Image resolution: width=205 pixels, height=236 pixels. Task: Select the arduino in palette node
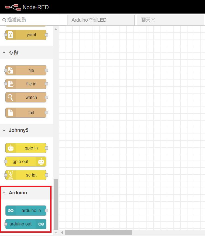[x=26, y=211]
